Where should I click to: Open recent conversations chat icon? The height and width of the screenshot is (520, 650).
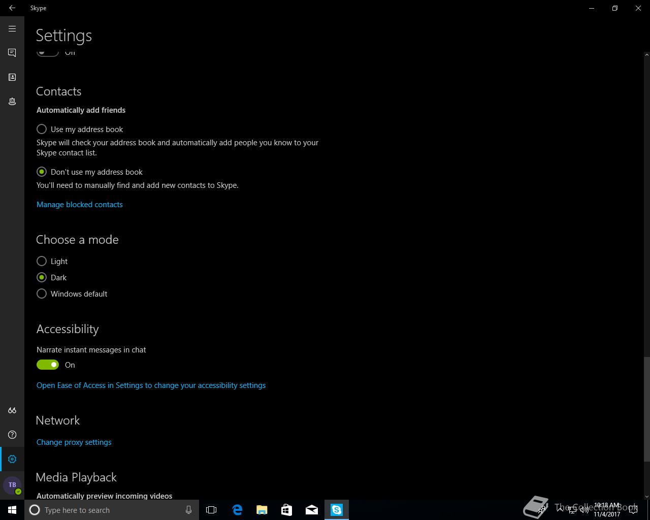pyautogui.click(x=12, y=53)
